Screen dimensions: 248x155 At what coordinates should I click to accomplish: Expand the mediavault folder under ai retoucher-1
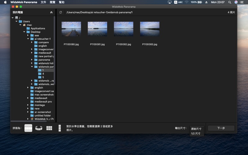click(x=32, y=53)
